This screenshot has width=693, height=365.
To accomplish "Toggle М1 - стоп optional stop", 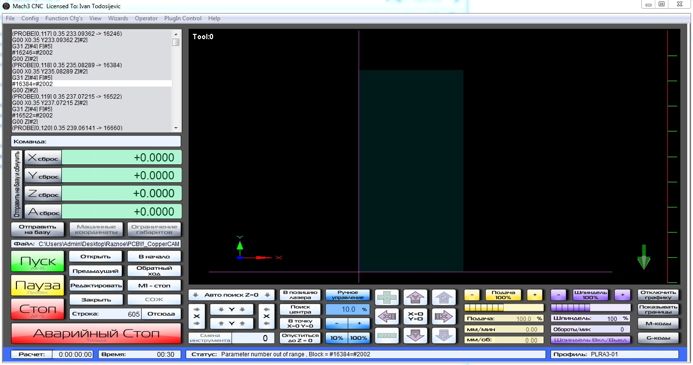I will tap(154, 286).
